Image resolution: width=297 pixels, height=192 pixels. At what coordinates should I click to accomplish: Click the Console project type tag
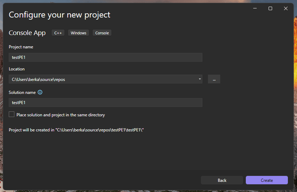click(x=102, y=33)
